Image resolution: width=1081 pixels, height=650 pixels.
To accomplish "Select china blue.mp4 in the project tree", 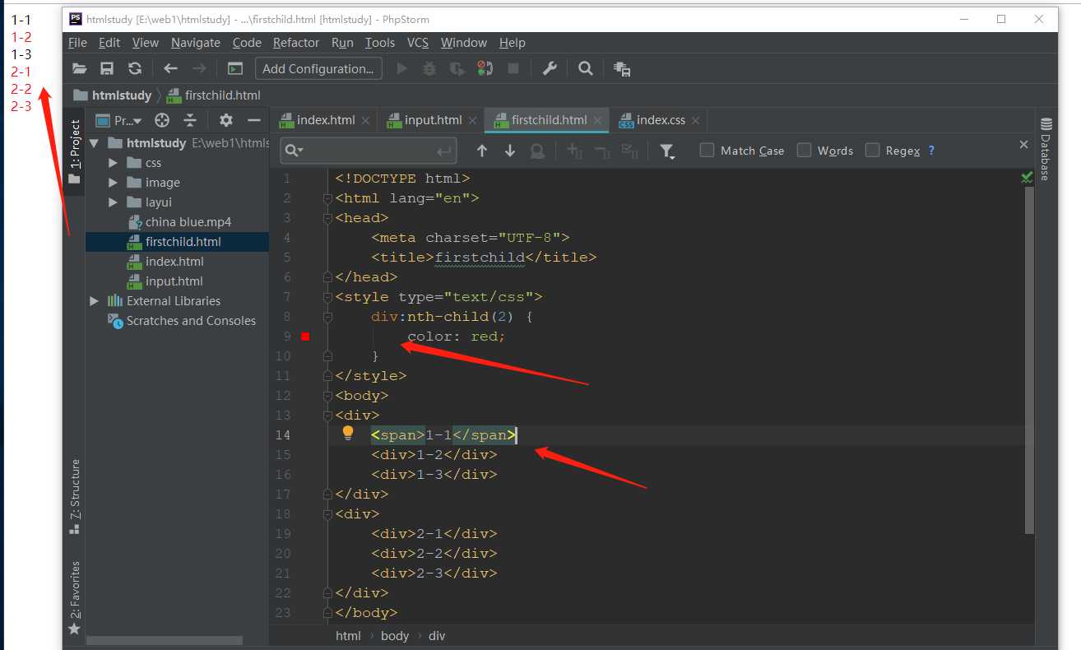I will click(x=178, y=222).
